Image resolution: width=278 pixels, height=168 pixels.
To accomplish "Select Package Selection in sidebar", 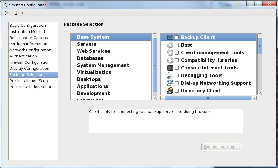I will pyautogui.click(x=33, y=75).
